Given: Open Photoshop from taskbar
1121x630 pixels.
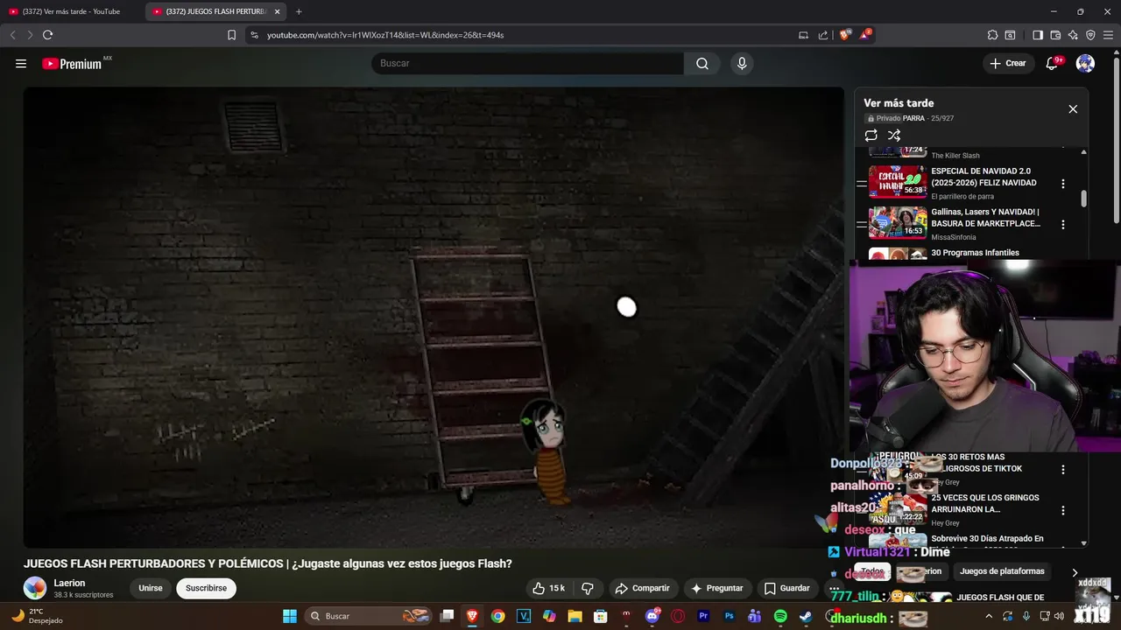Looking at the screenshot, I should click(729, 616).
